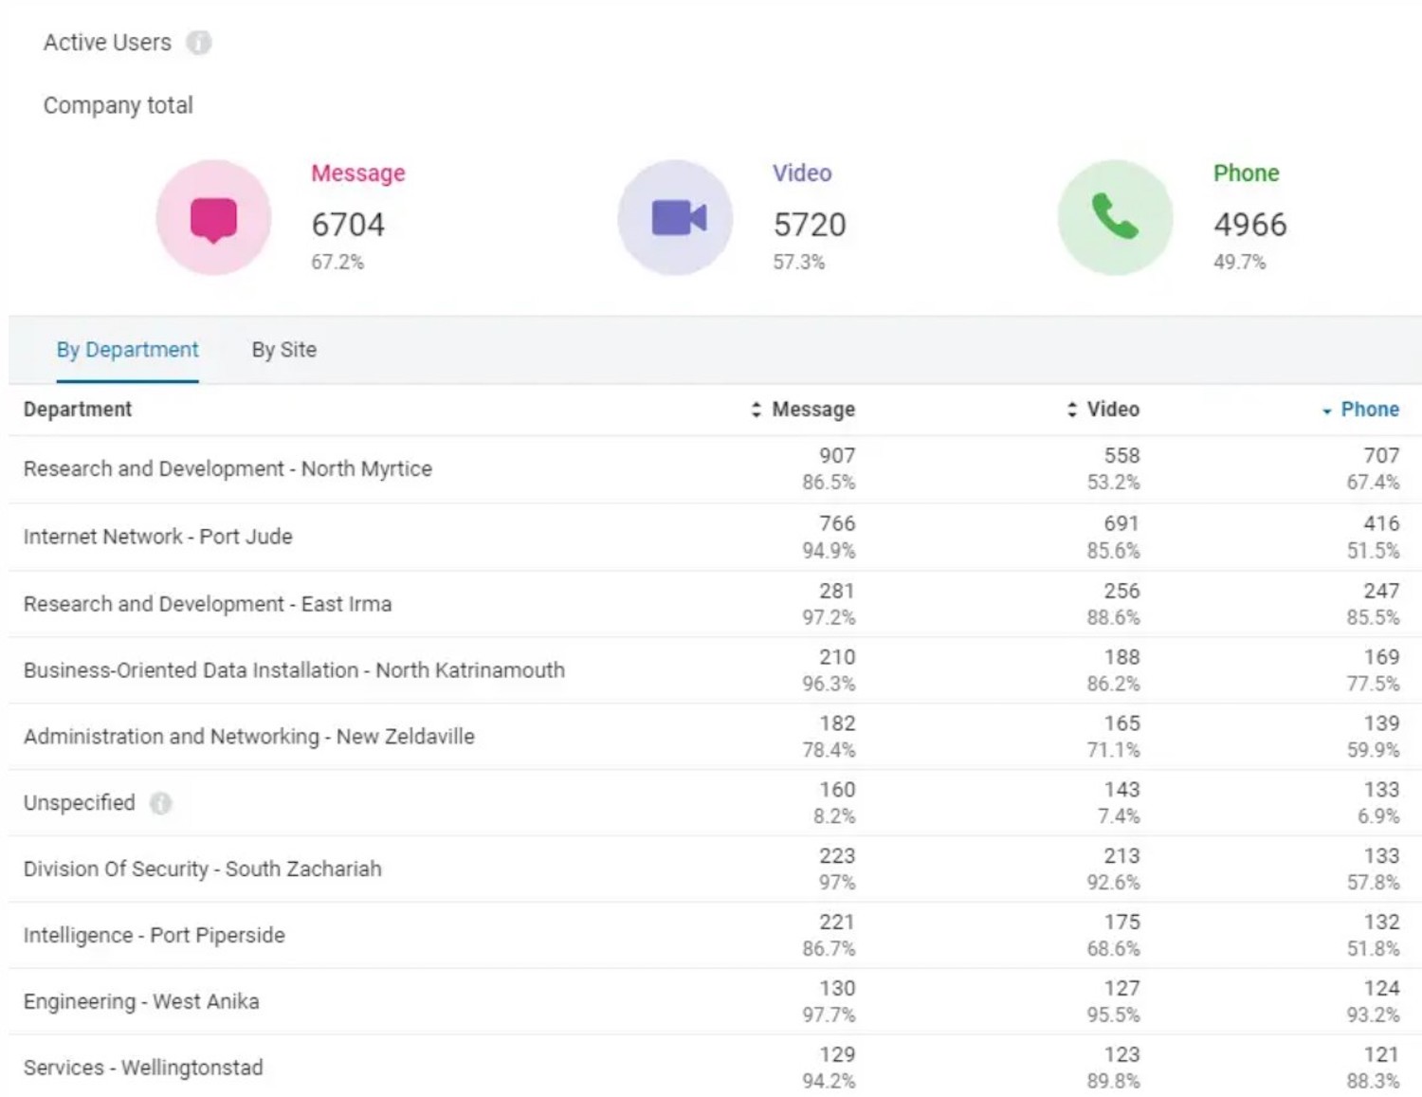Click the 67.2% Message percentage
Viewport: 1422px width, 1097px height.
tap(337, 263)
